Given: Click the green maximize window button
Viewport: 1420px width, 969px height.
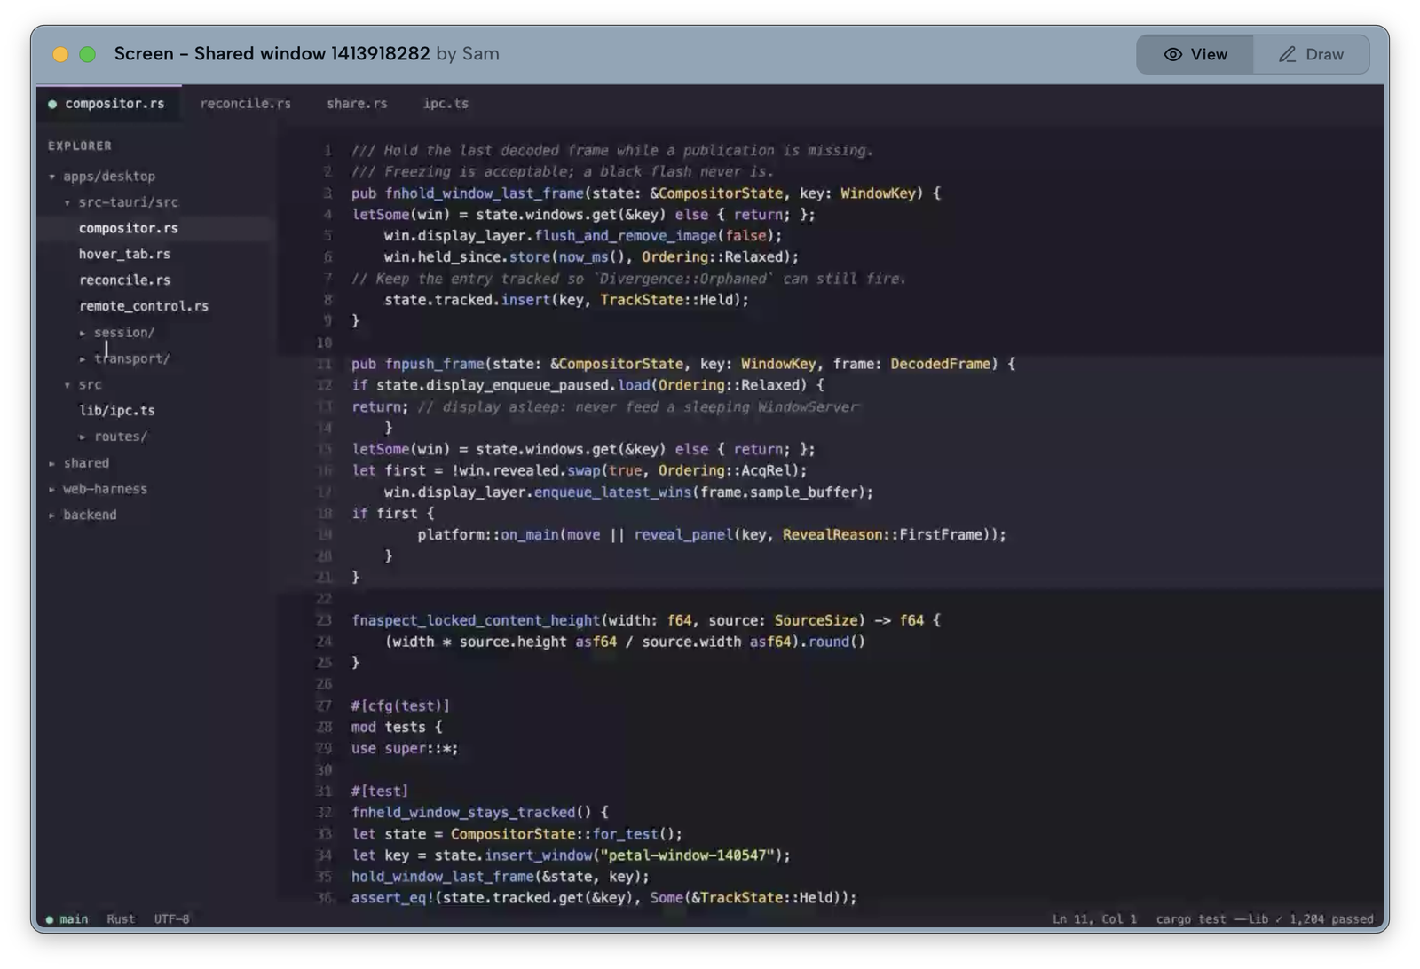Looking at the screenshot, I should [x=88, y=54].
